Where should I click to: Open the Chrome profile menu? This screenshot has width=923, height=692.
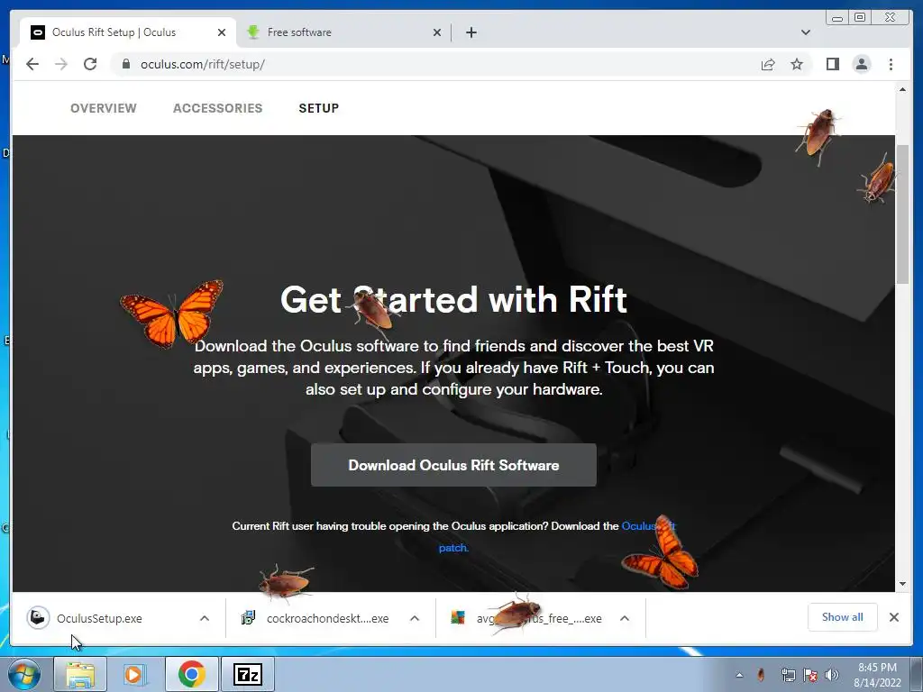tap(861, 64)
